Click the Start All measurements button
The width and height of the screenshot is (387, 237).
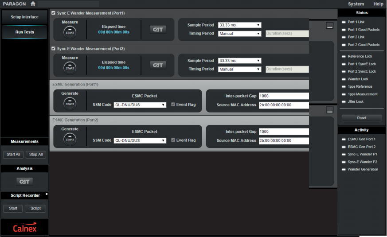tap(12, 155)
